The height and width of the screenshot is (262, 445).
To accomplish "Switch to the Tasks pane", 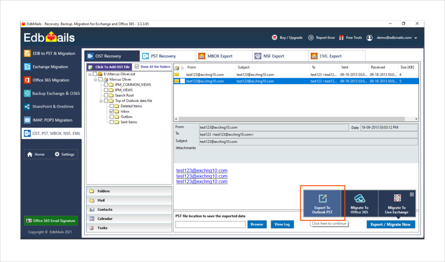I will (x=129, y=228).
